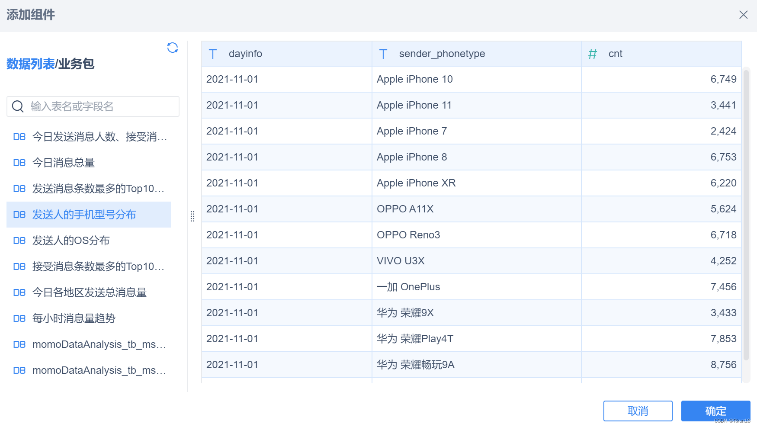The image size is (757, 427).
Task: Click the Apple iPhone 8 cell
Action: 477,157
